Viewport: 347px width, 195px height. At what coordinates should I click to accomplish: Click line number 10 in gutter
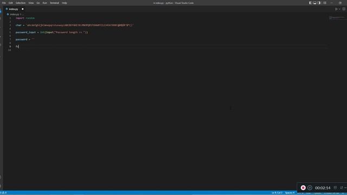click(x=9, y=50)
